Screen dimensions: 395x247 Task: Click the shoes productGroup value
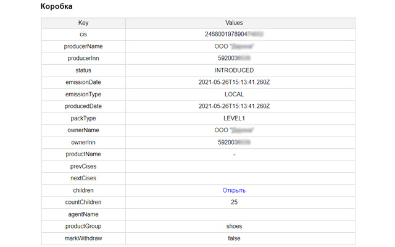[x=234, y=226]
